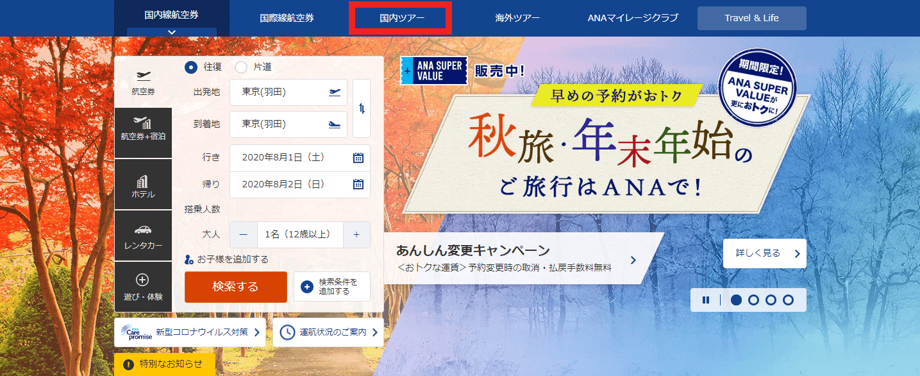This screenshot has width=920, height=376.
Task: Click the calendar icon for 行き date
Action: click(358, 158)
